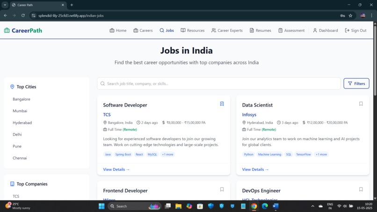The height and width of the screenshot is (212, 377).
Task: Reload the page
Action: point(23,15)
